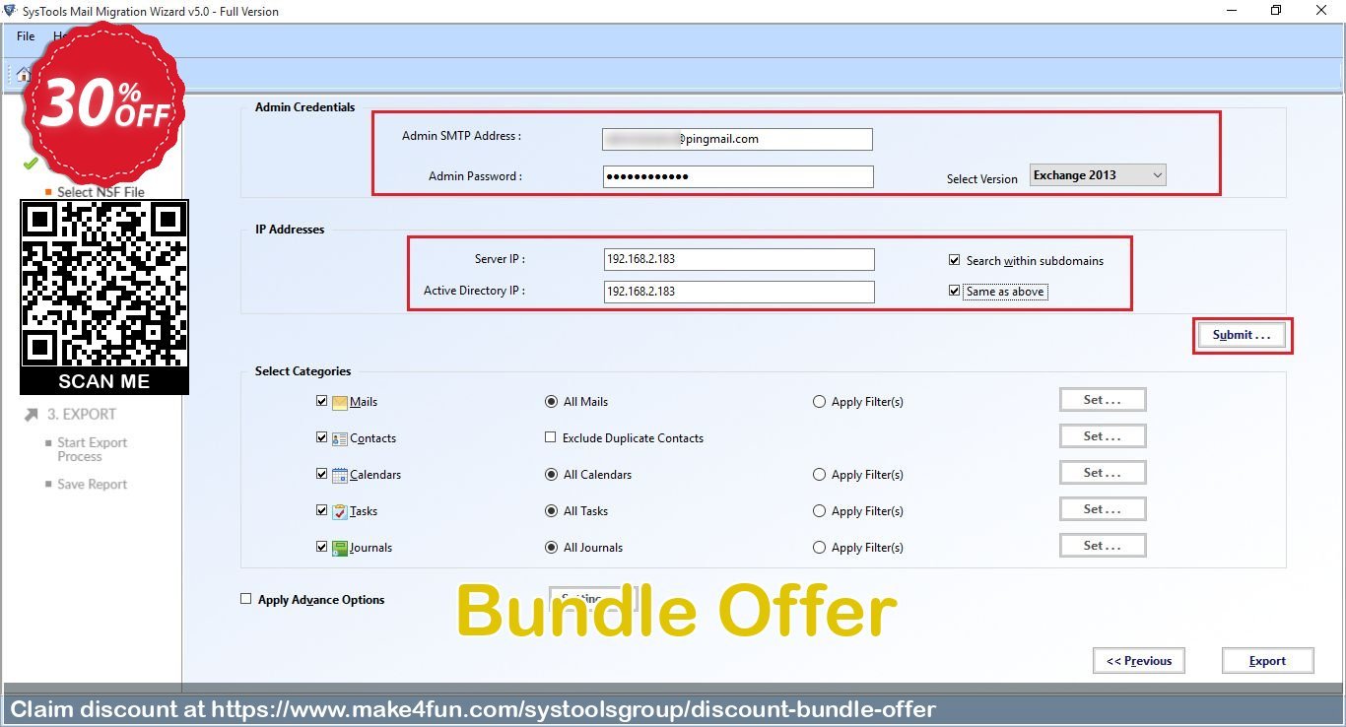Image resolution: width=1346 pixels, height=727 pixels.
Task: Select Apply Filter(s) for Tasks
Action: tap(819, 511)
